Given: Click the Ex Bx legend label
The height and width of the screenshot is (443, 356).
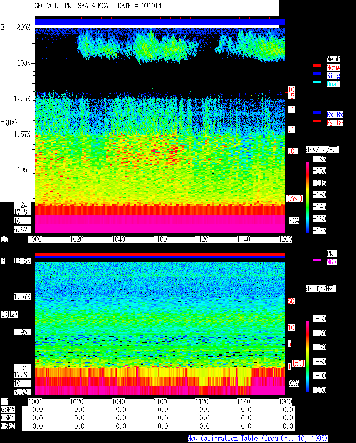Looking at the screenshot, I should [x=335, y=115].
